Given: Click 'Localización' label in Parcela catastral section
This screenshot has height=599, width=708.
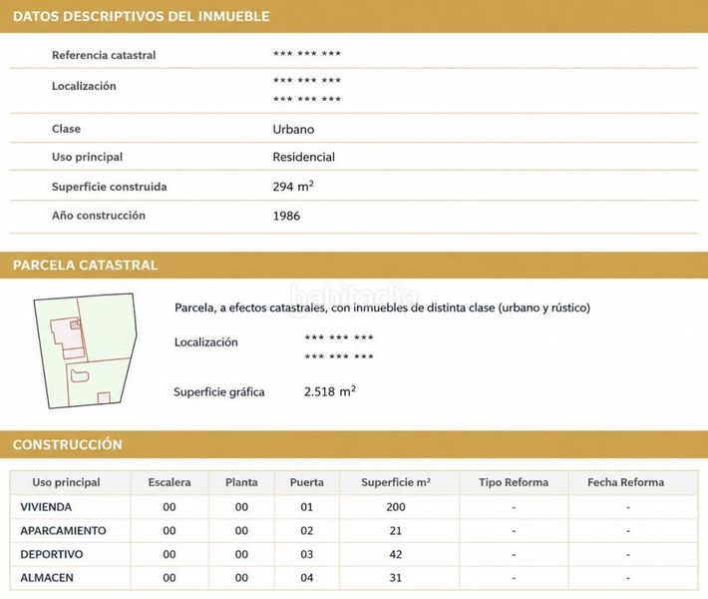Looking at the screenshot, I should (205, 342).
